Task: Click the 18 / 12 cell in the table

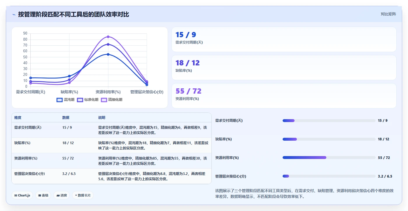Action: [x=68, y=143]
